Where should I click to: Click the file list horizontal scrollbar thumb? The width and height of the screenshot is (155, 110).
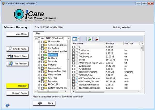pyautogui.click(x=90, y=91)
